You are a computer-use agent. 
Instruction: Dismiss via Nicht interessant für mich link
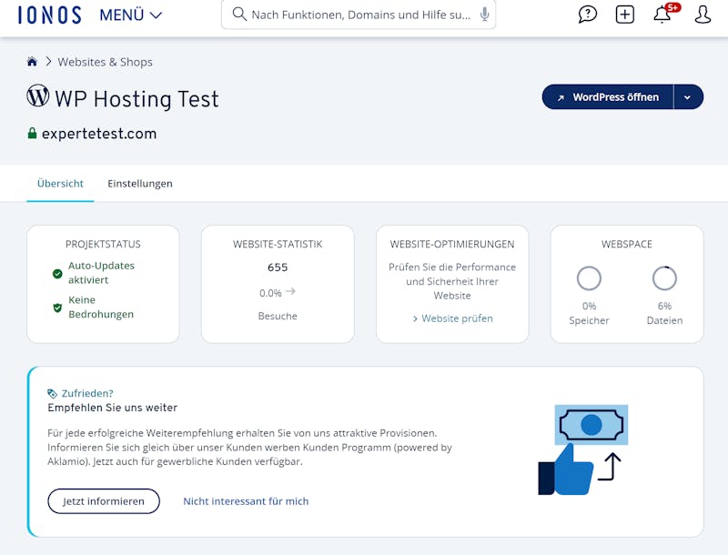(x=246, y=501)
